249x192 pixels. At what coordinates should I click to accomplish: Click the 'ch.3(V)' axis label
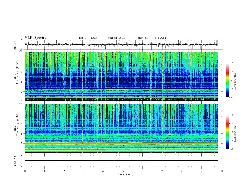click(x=15, y=161)
